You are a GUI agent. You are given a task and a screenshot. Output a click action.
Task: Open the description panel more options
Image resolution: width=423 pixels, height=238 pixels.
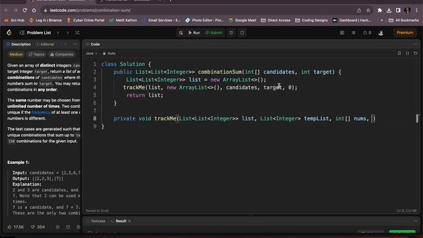(x=75, y=44)
